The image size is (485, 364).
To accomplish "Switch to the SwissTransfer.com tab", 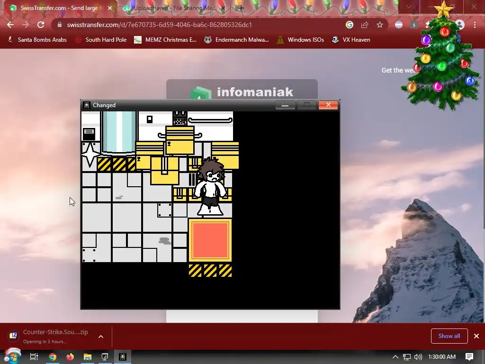I will point(59,8).
